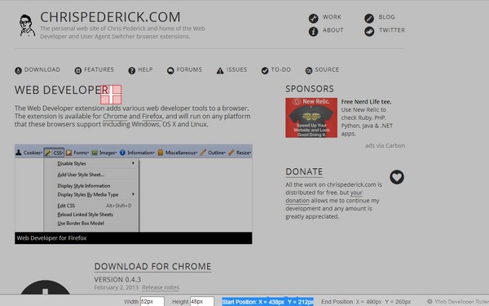Viewport: 489px width, 306px height.
Task: Click the ruler Height input field
Action: tap(202, 302)
